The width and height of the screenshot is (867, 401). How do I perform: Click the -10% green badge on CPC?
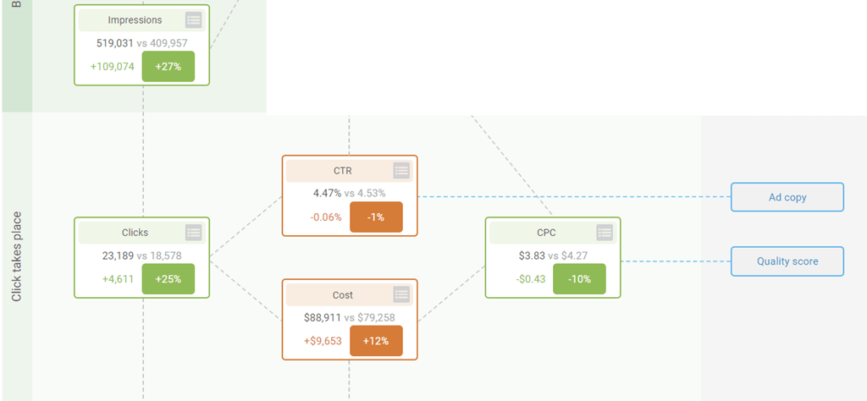click(579, 279)
